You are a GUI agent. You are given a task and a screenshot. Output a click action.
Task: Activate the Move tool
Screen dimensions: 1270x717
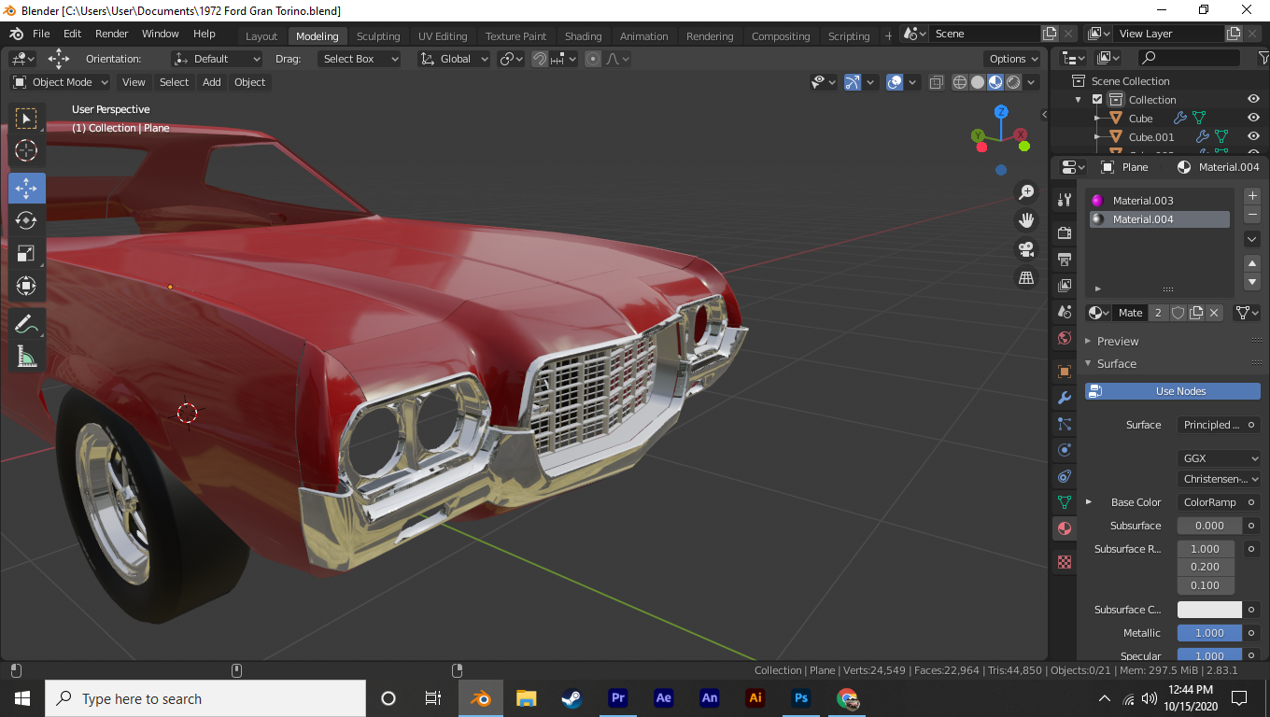pos(26,188)
